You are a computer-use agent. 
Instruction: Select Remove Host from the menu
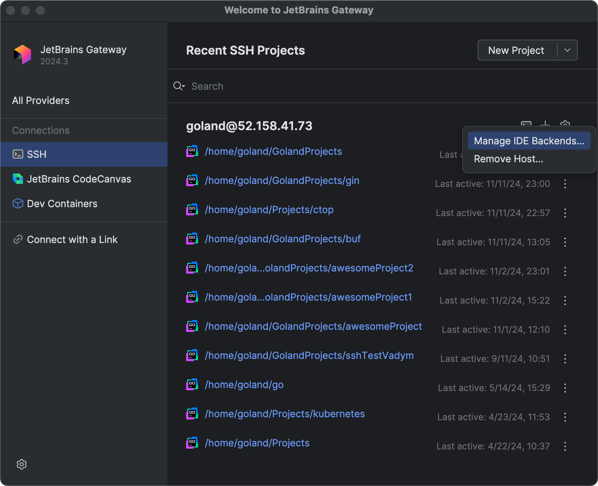508,159
